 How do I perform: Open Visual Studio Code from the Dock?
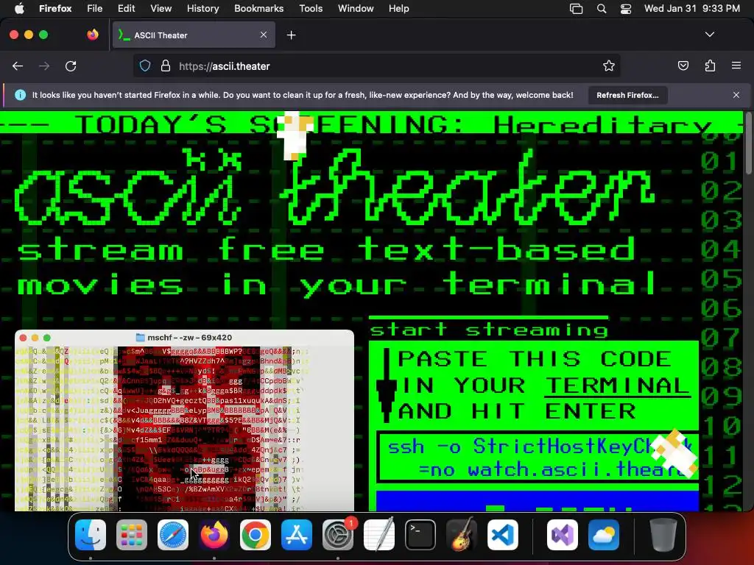click(503, 535)
